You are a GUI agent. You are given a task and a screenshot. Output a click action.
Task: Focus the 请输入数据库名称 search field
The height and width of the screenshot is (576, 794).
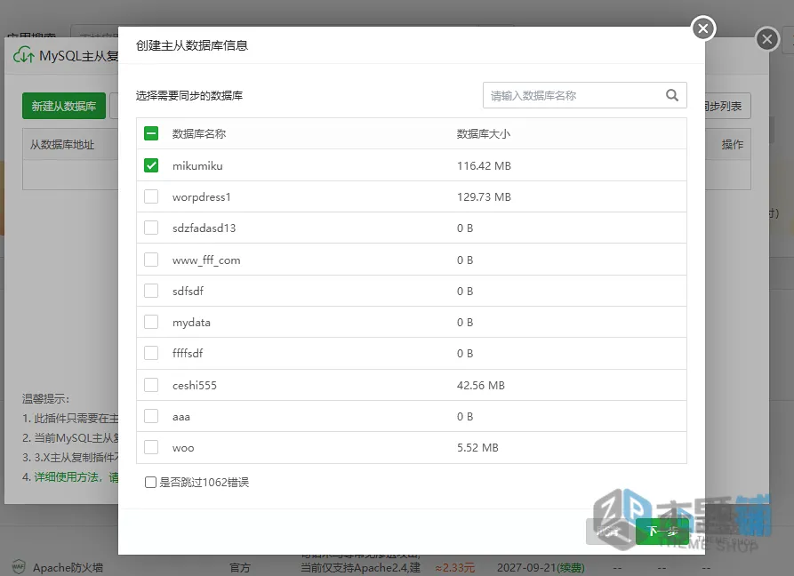click(584, 95)
